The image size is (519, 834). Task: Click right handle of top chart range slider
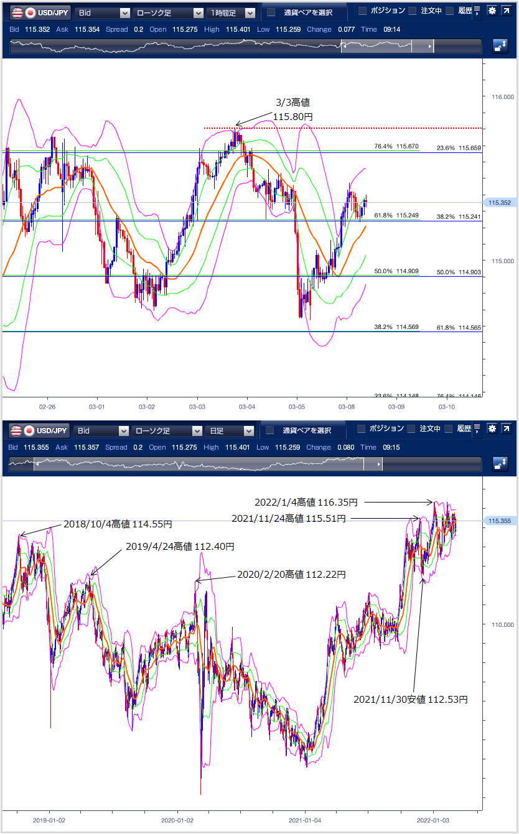tap(433, 47)
